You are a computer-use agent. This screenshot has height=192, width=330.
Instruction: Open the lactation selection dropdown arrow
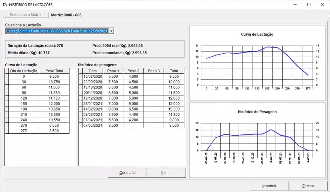112,31
